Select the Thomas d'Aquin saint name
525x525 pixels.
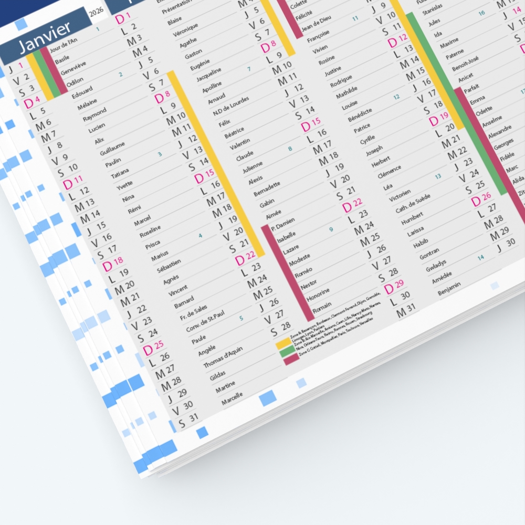pos(223,357)
